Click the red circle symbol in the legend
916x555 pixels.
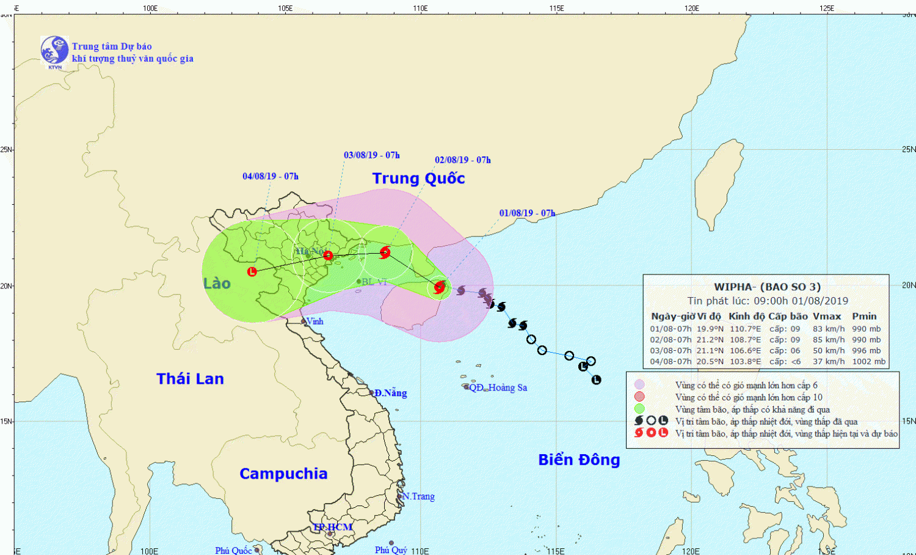pyautogui.click(x=651, y=433)
